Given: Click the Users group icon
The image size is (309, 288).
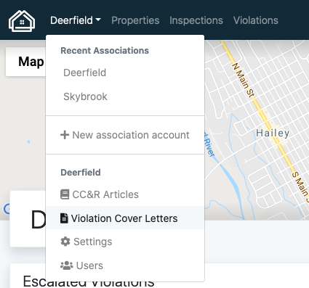Looking at the screenshot, I should tap(67, 266).
